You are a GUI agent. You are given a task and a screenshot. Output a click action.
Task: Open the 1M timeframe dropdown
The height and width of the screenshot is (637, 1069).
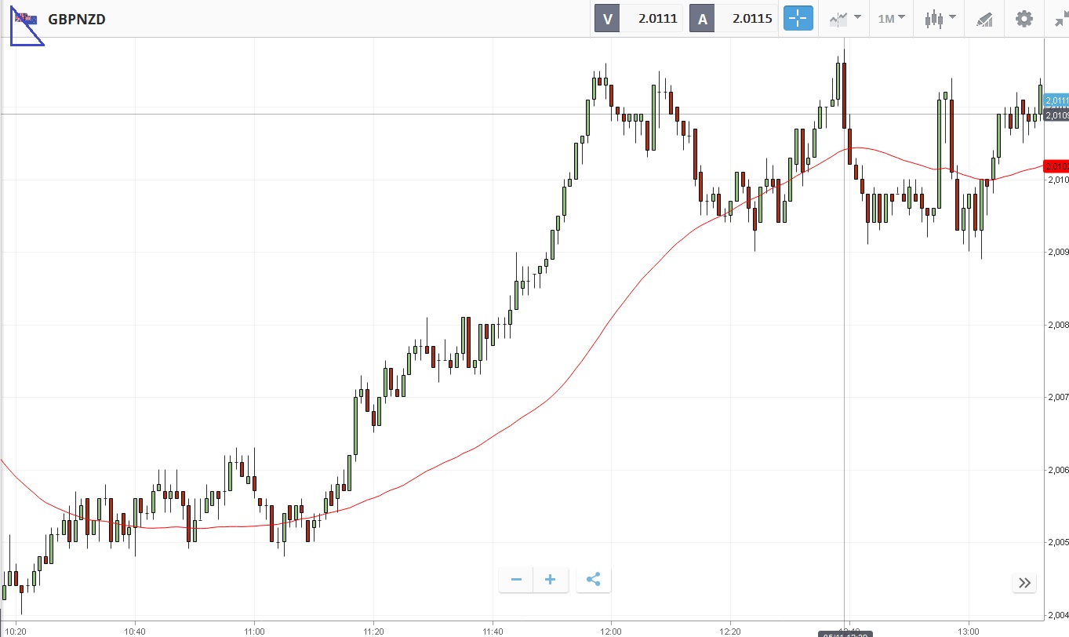(891, 19)
